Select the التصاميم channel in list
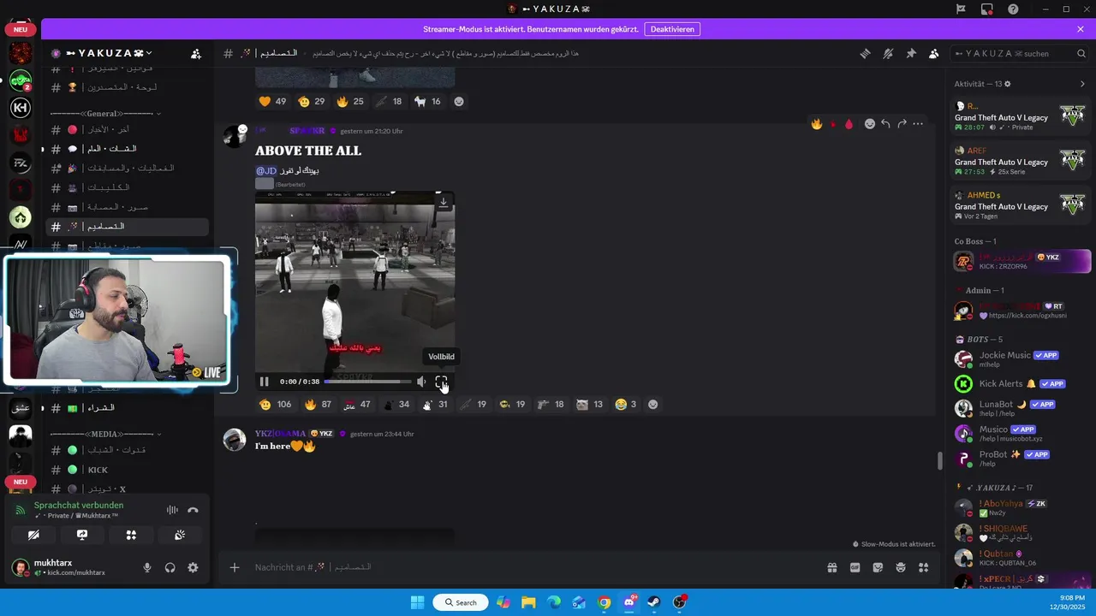 tap(127, 227)
